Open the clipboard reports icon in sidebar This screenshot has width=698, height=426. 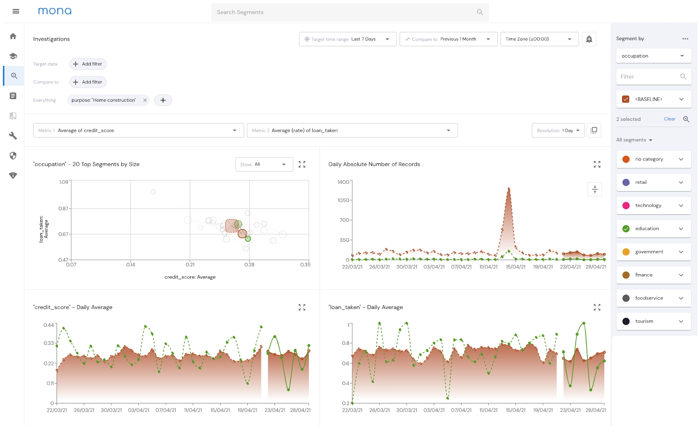(13, 96)
